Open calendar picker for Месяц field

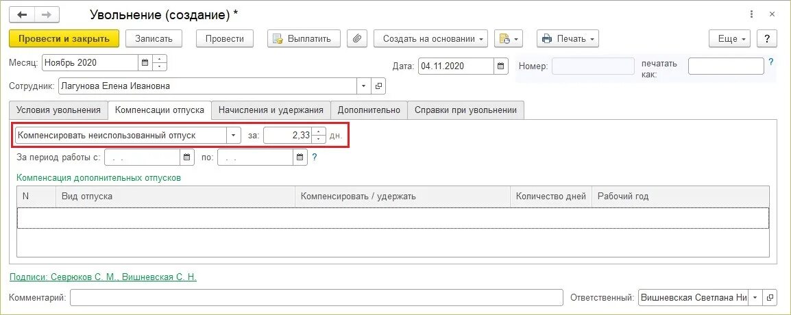point(145,63)
